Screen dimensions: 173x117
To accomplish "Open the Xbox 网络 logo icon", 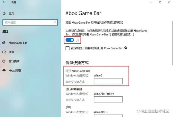I will coord(4,71).
